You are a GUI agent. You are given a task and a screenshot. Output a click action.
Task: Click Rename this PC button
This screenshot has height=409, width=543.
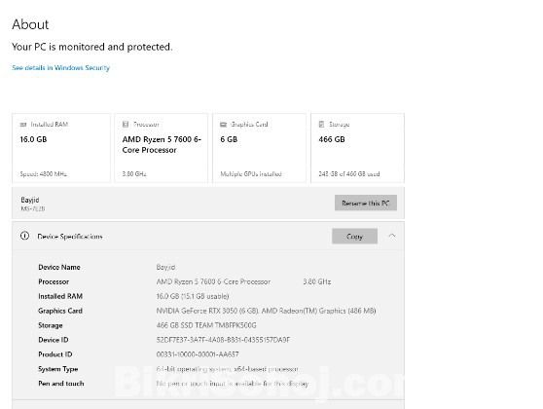point(366,203)
